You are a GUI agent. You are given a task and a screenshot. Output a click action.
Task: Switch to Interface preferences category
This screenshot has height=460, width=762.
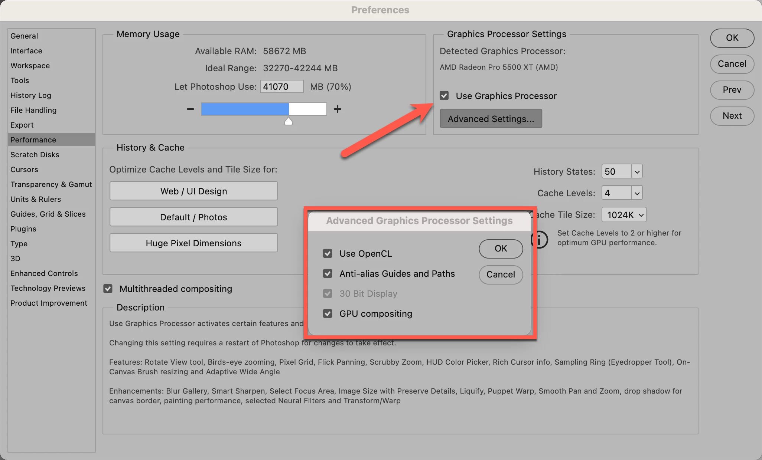pyautogui.click(x=26, y=51)
